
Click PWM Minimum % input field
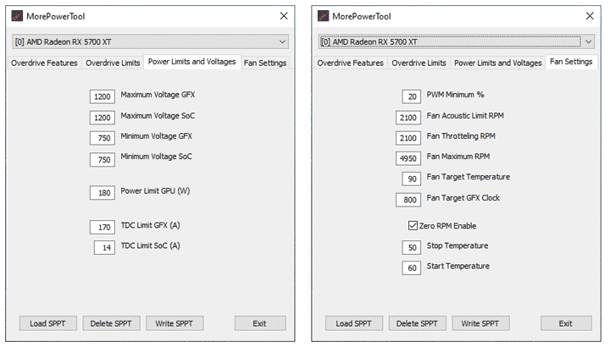412,96
